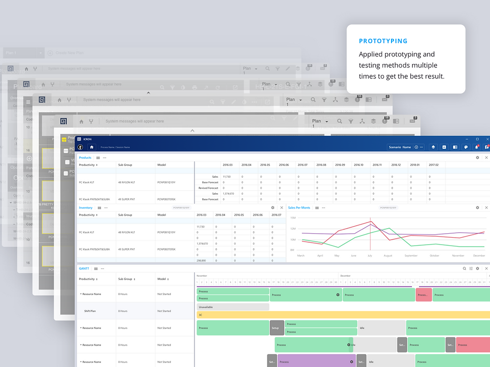This screenshot has height=367, width=490.
Task: Select the yellow 3C shift bar
Action: tap(343, 315)
